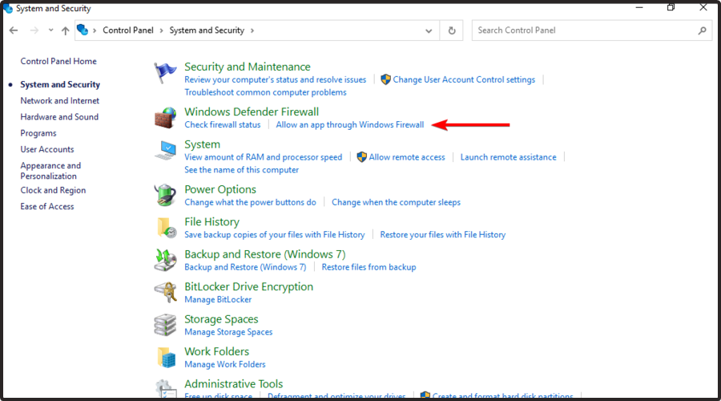Click the forward arrow navigation button
This screenshot has height=401, width=721.
point(34,30)
